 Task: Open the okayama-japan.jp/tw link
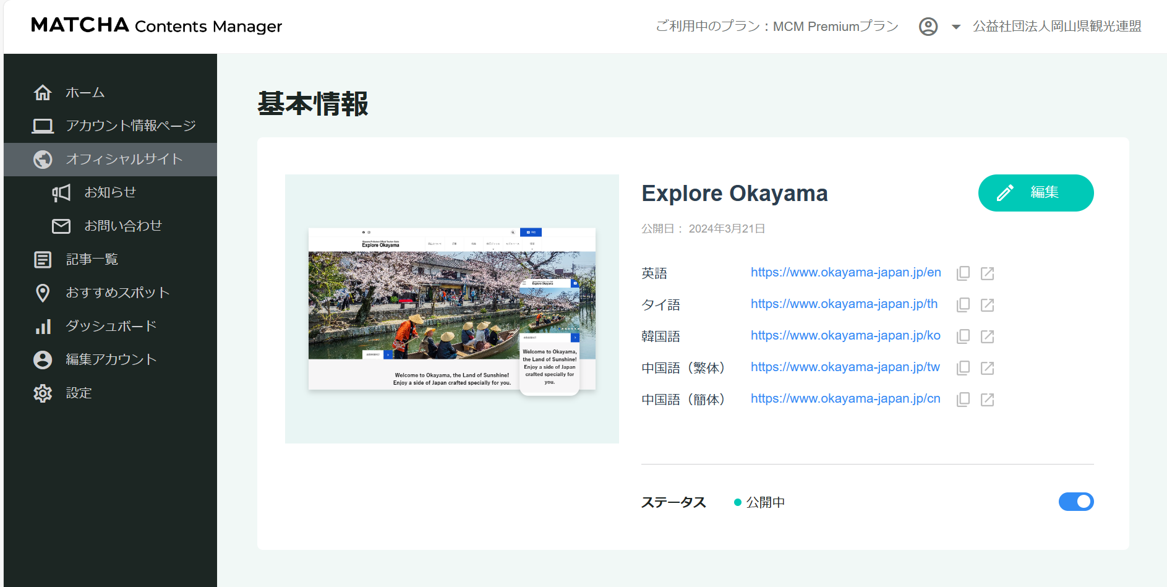pos(845,367)
